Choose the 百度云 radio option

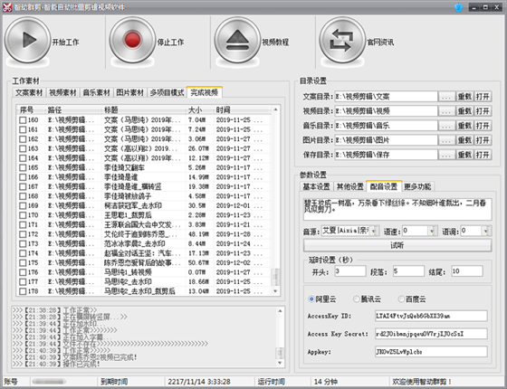[x=401, y=299]
